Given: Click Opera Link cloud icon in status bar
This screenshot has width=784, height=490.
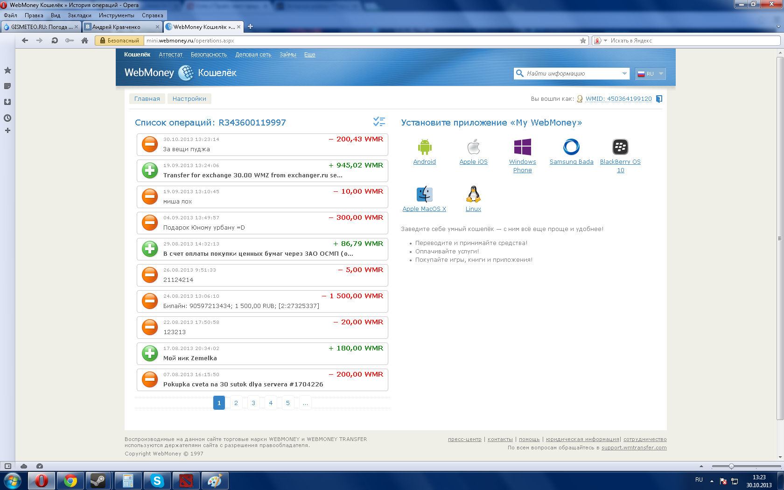Looking at the screenshot, I should click(x=24, y=466).
